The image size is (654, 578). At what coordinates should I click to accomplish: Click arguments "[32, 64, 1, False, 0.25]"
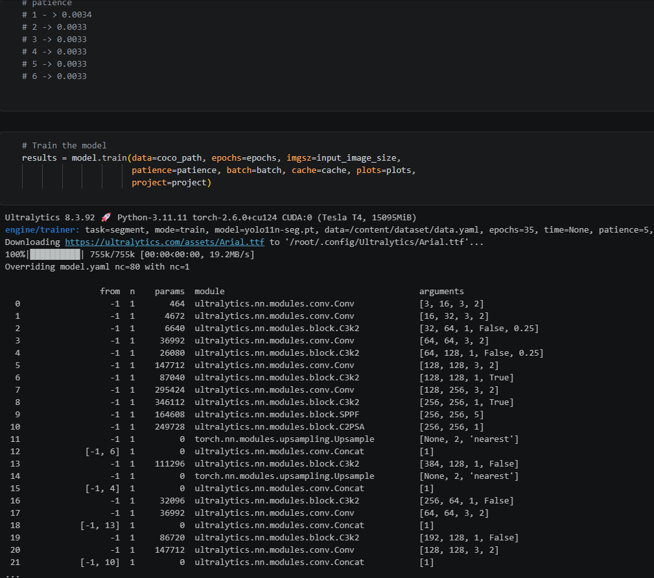coord(479,328)
